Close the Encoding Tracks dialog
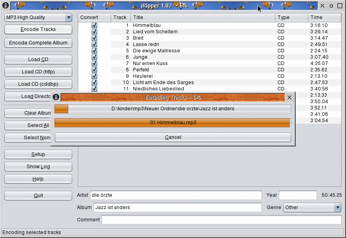The width and height of the screenshot is (346, 238). click(x=290, y=97)
